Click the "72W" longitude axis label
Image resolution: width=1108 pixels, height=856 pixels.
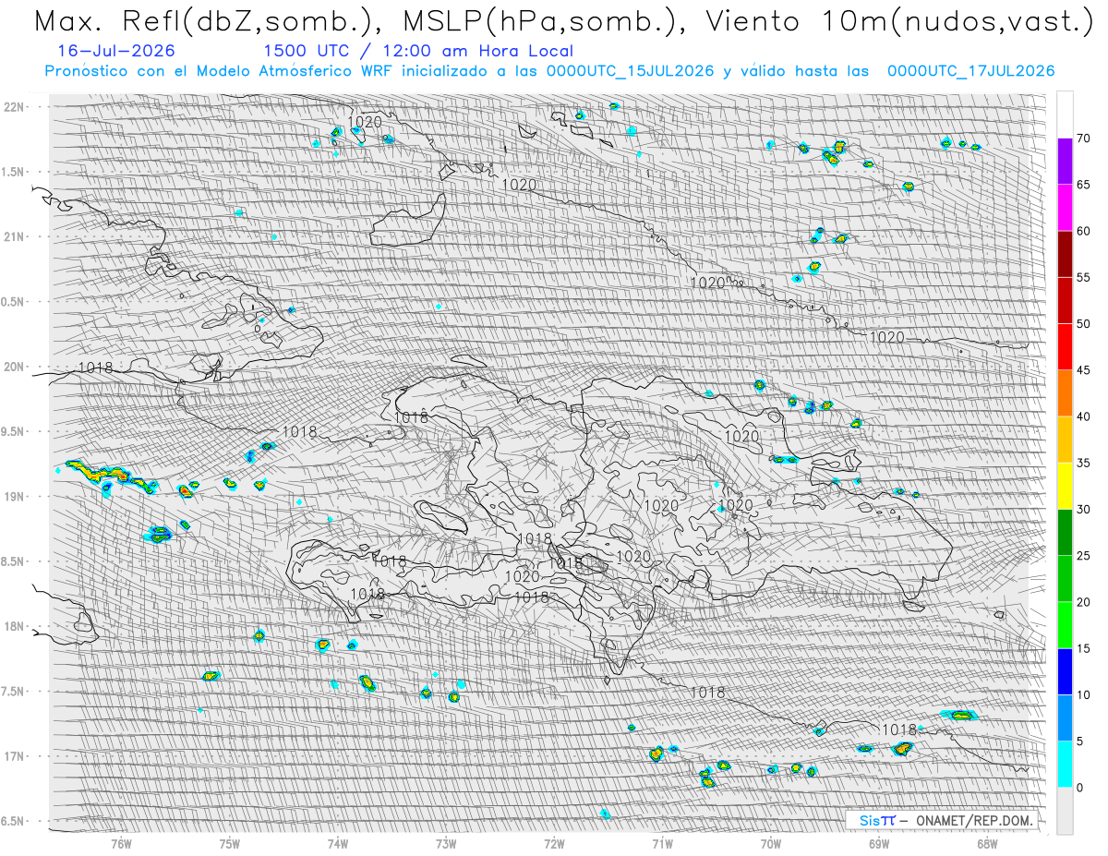pyautogui.click(x=554, y=843)
